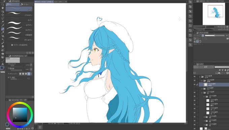Create a new raster layer via icon
229x130 pixels.
[x=217, y=73]
